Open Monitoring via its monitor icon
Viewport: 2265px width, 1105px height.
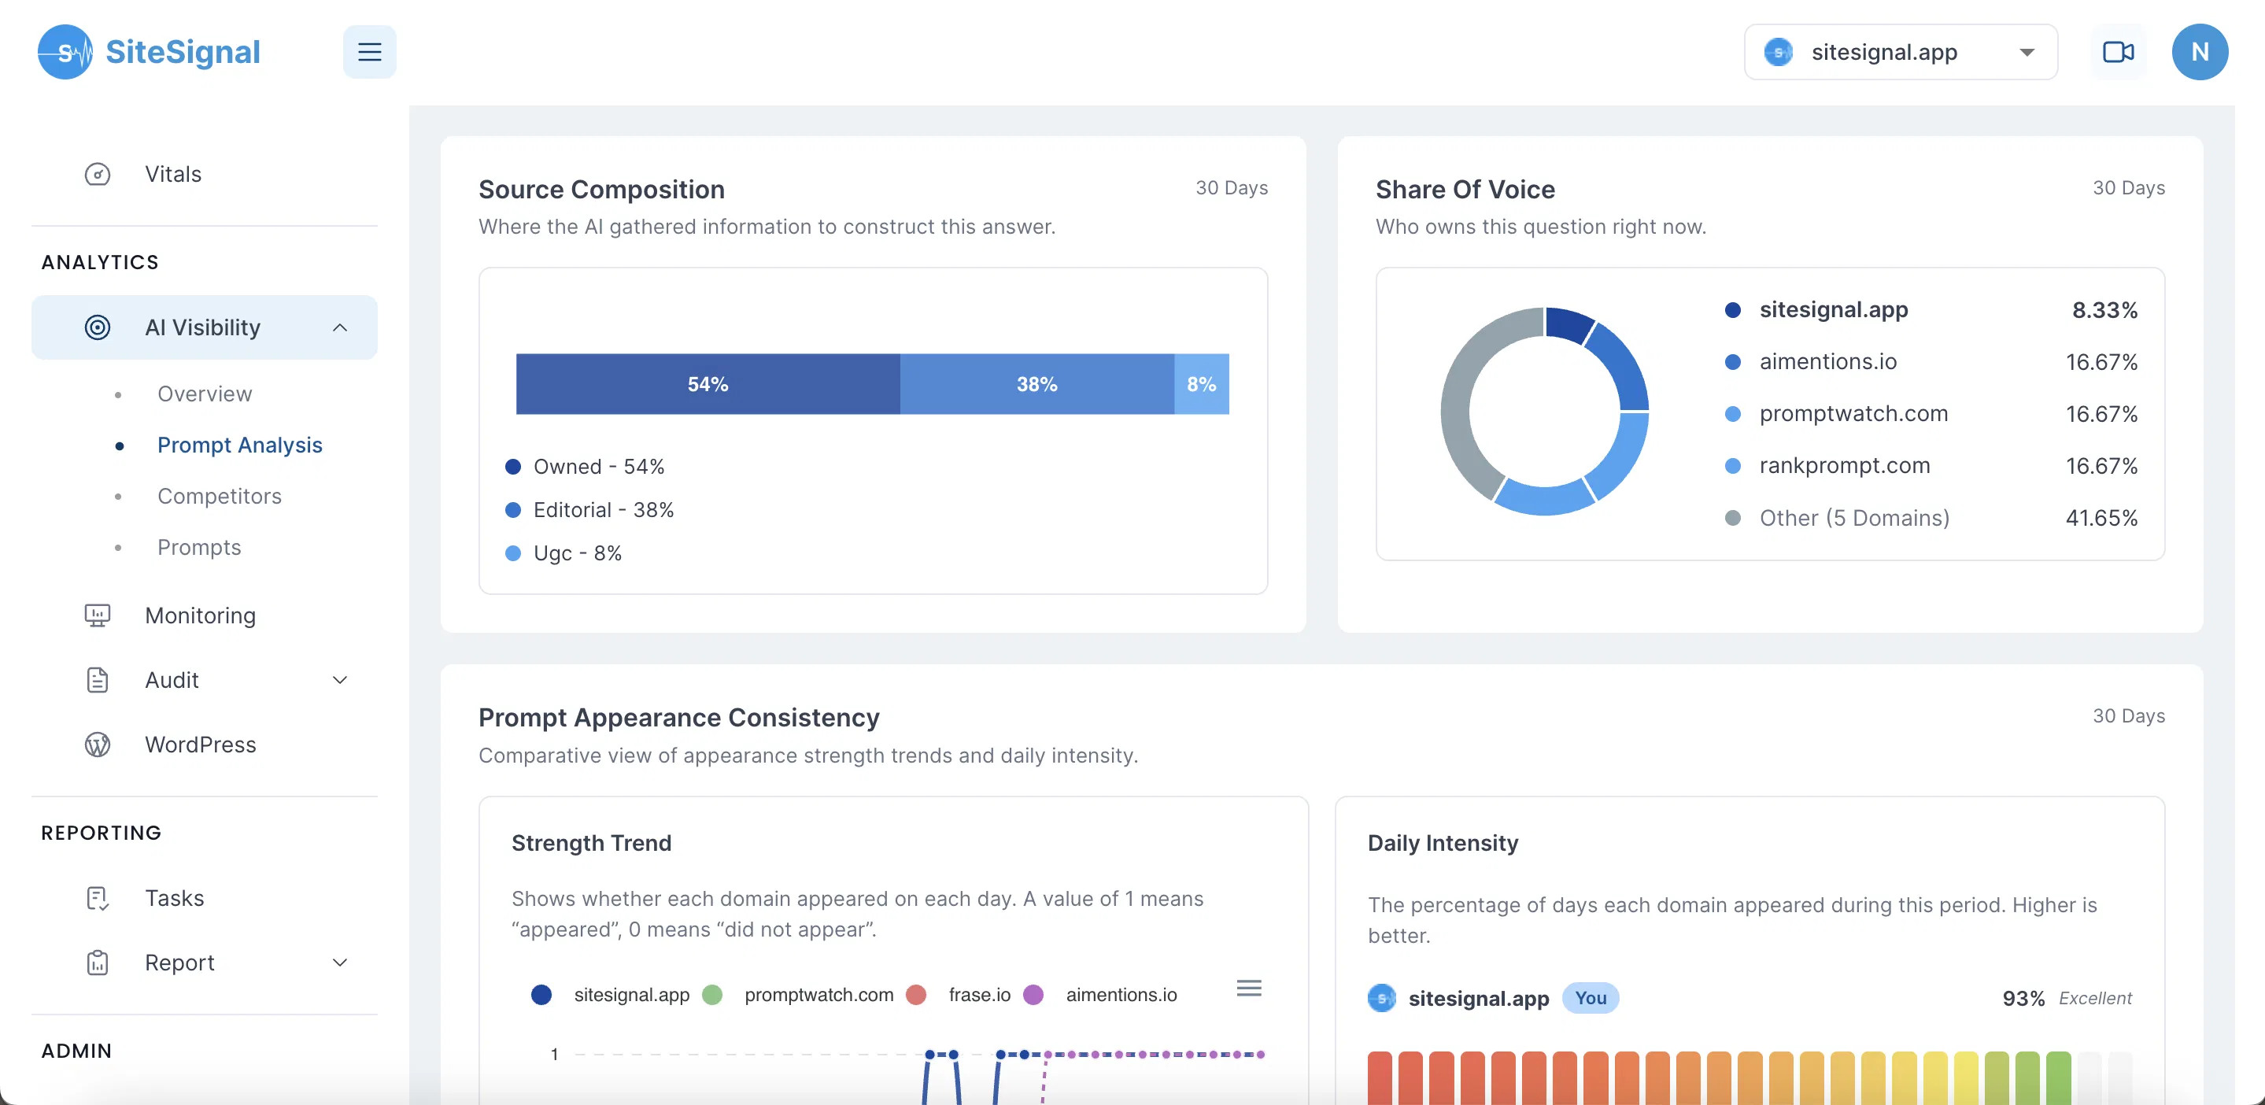[x=97, y=615]
